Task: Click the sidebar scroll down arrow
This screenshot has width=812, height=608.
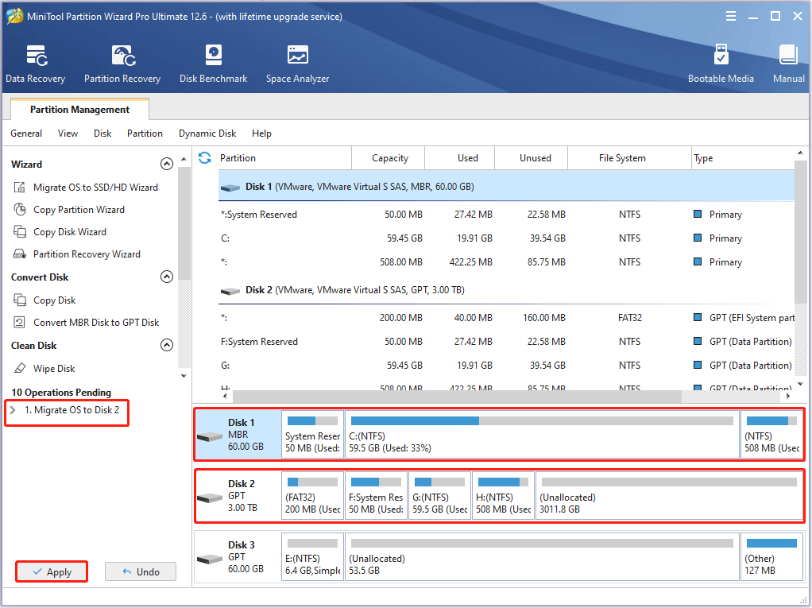Action: tap(184, 376)
